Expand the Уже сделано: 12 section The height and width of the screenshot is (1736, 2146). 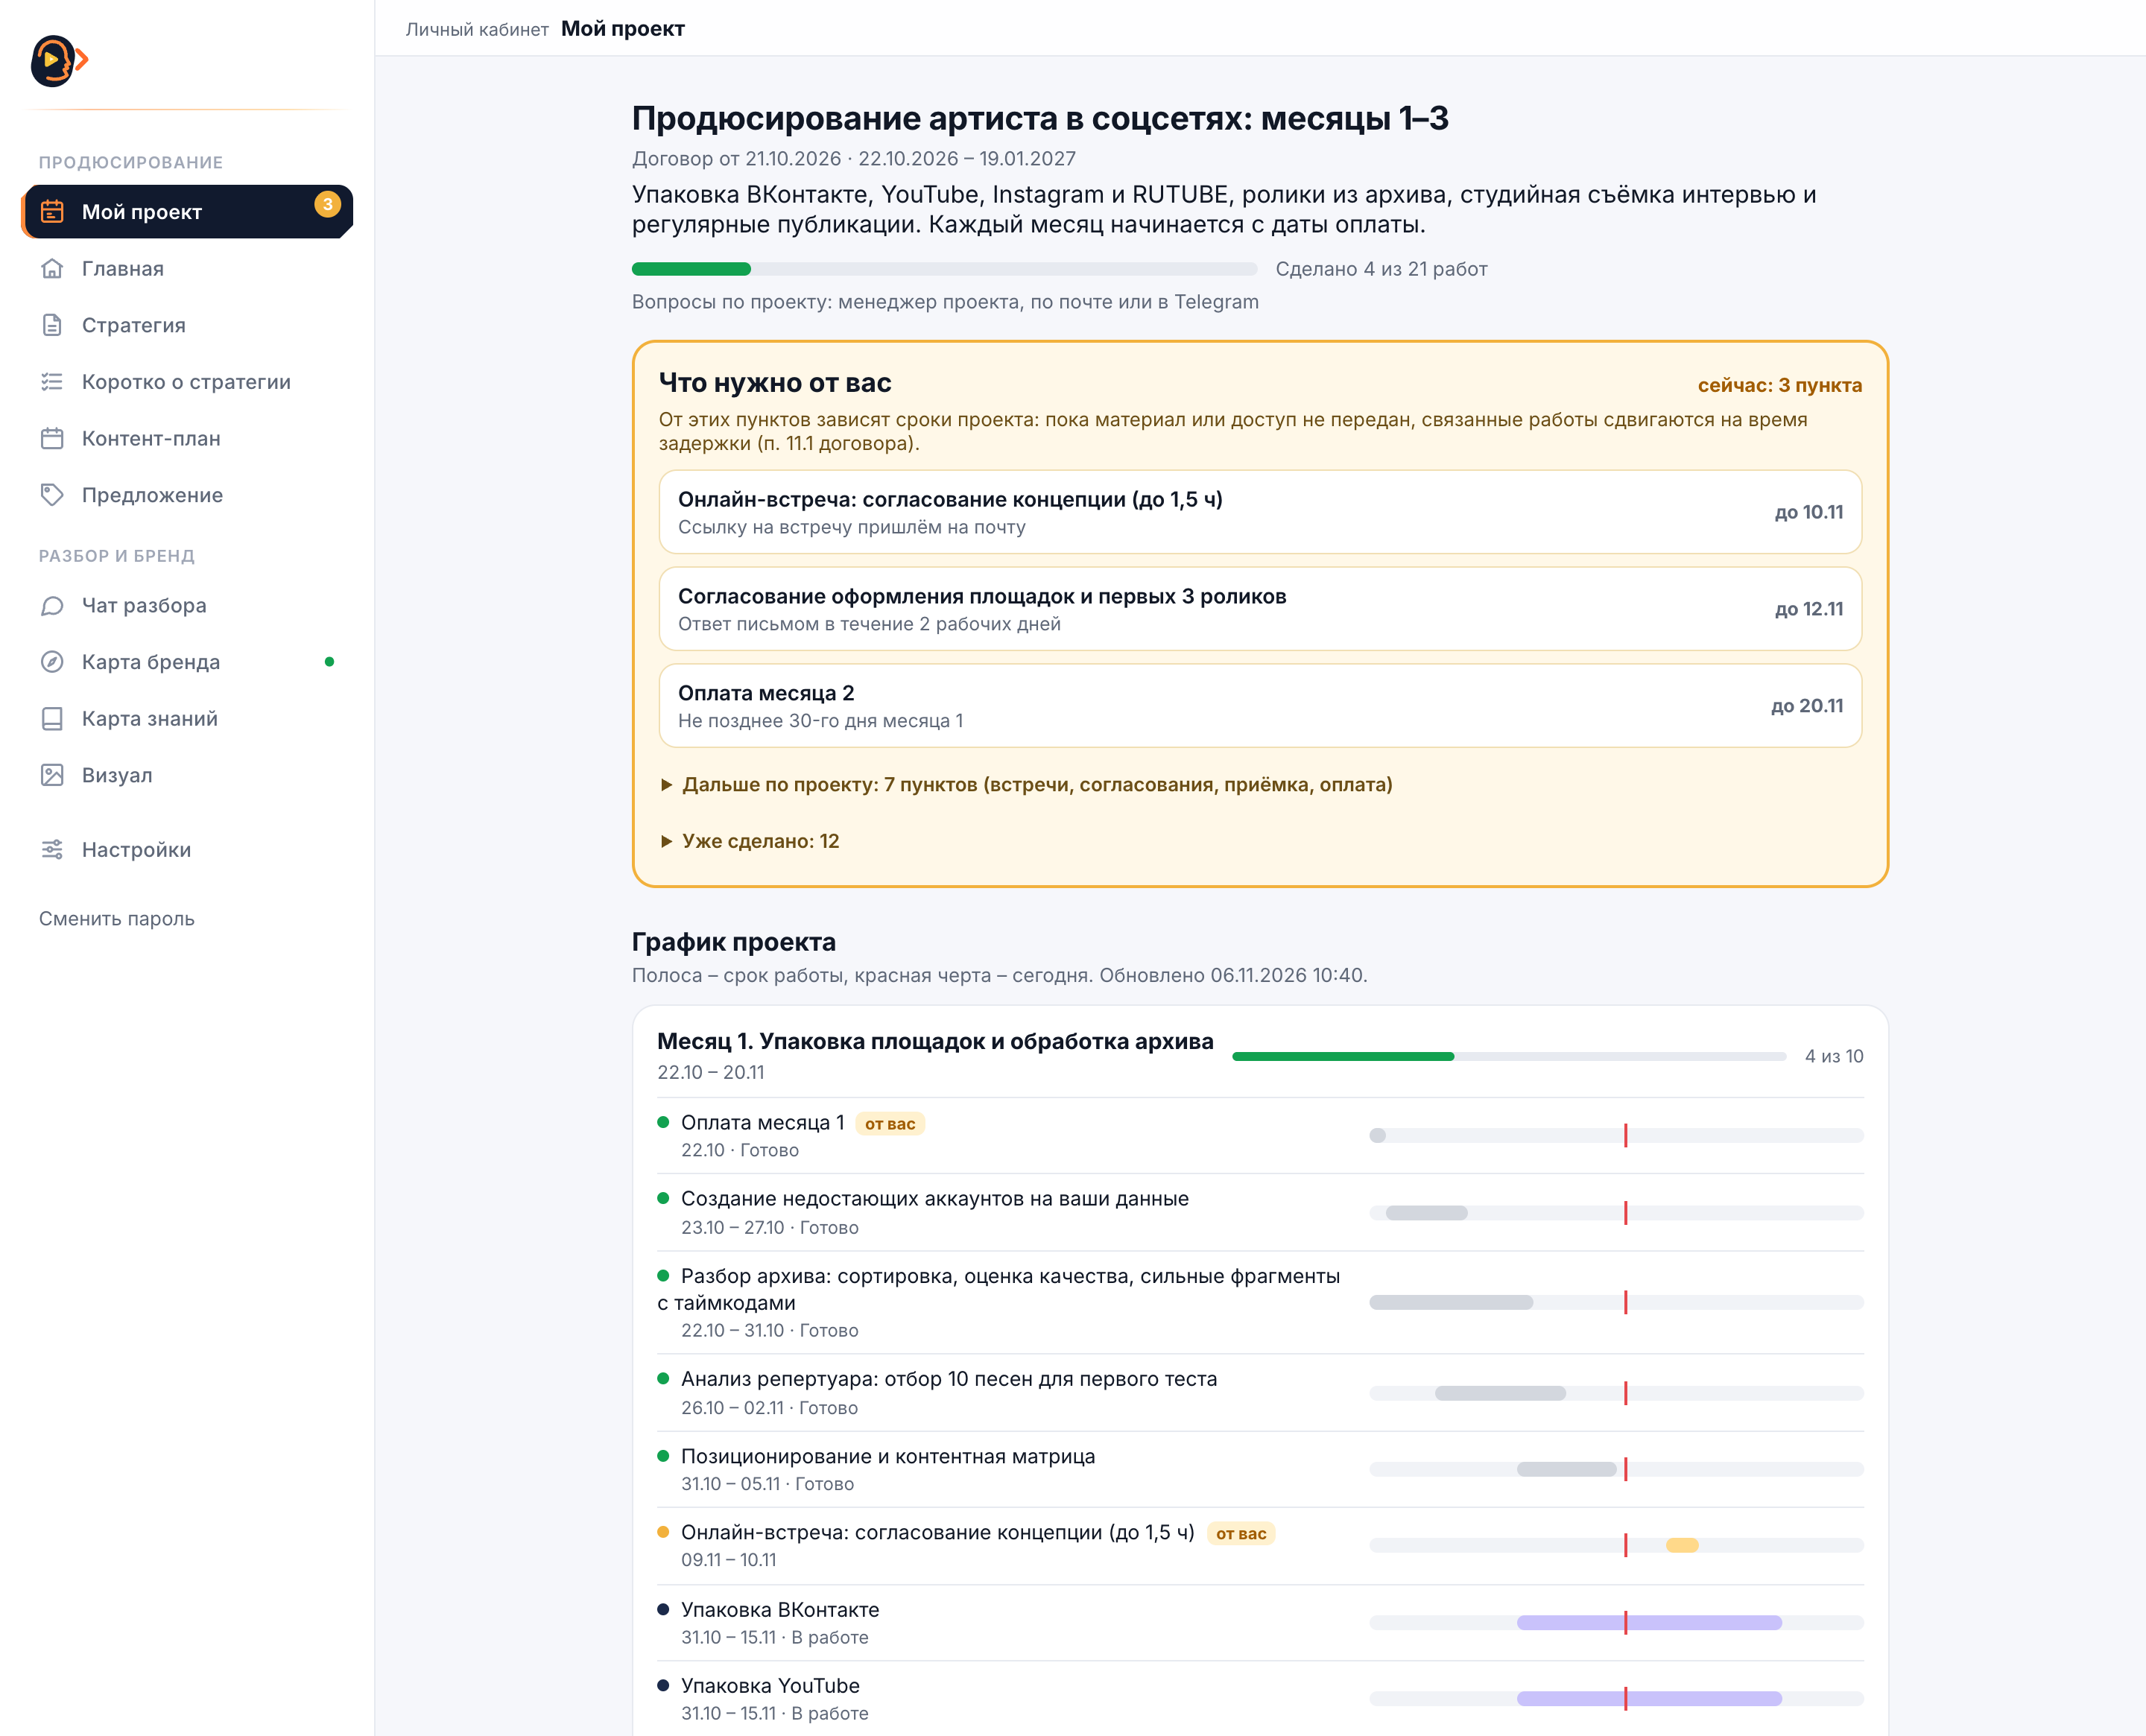(750, 841)
